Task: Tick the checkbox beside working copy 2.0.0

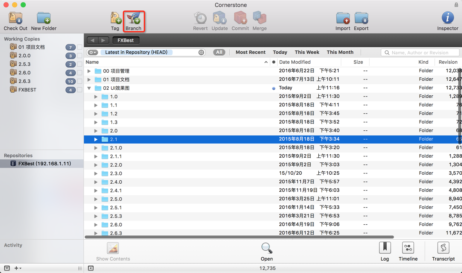Action: [x=80, y=56]
